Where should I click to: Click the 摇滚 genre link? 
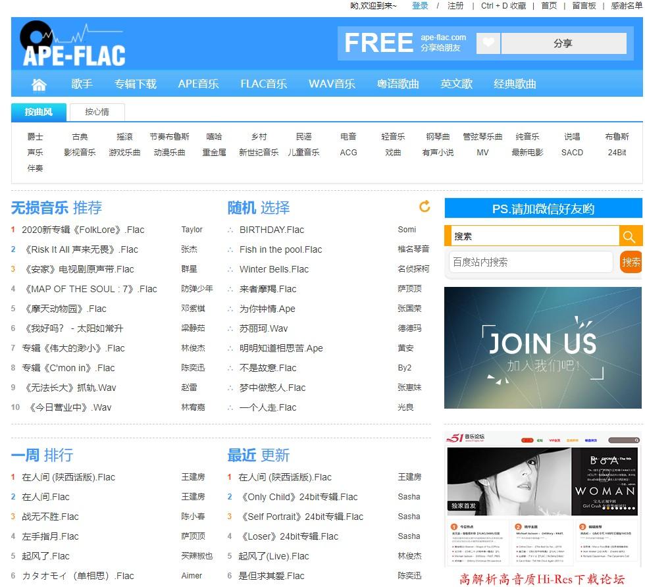click(124, 137)
